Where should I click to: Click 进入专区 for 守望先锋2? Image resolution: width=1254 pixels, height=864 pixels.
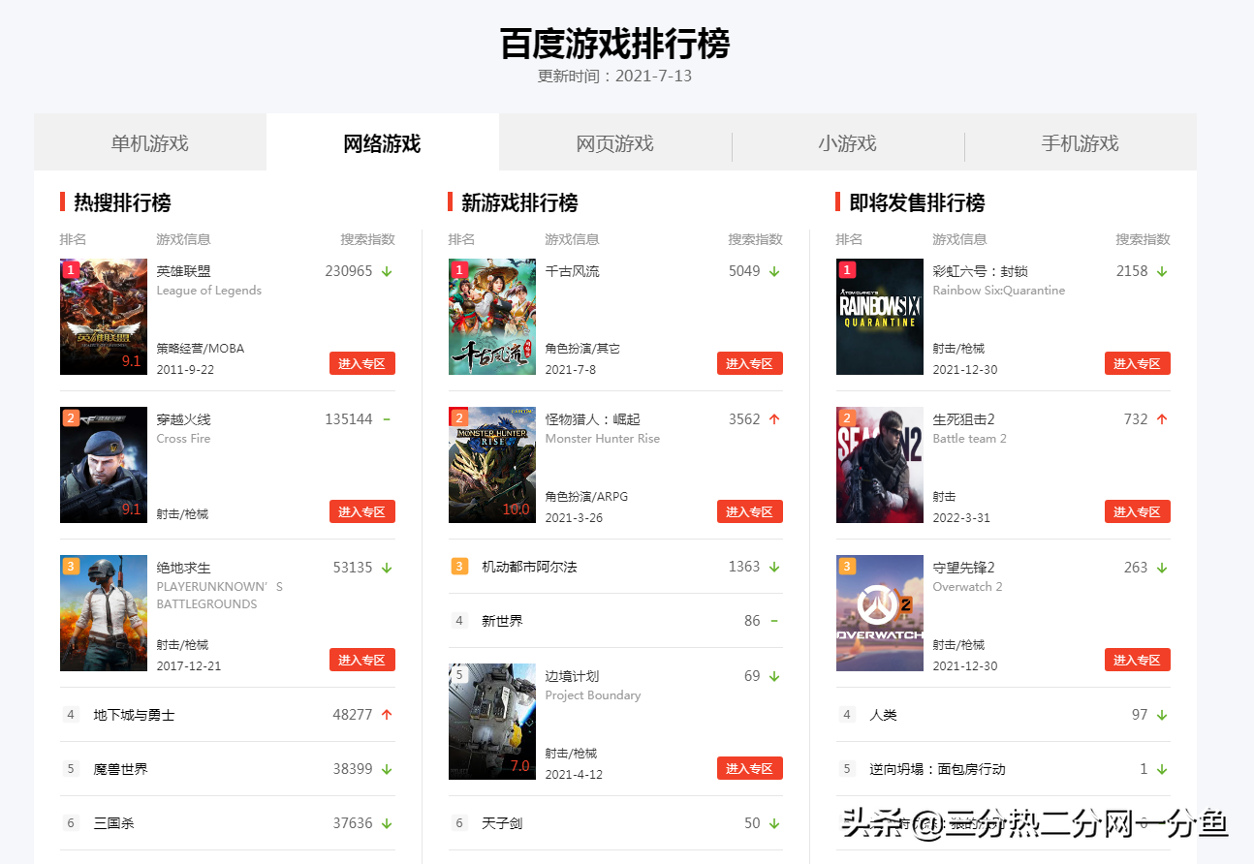coord(1138,660)
